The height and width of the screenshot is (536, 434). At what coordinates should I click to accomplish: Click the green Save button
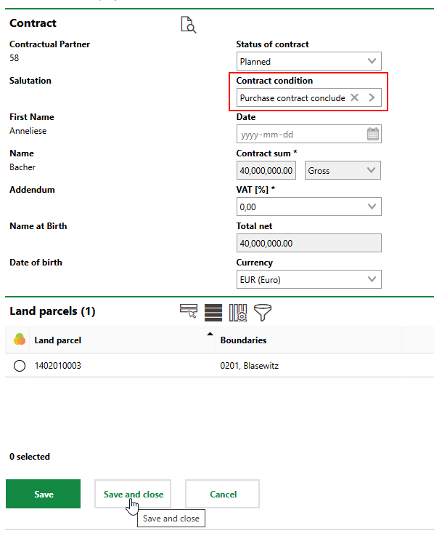pyautogui.click(x=44, y=494)
